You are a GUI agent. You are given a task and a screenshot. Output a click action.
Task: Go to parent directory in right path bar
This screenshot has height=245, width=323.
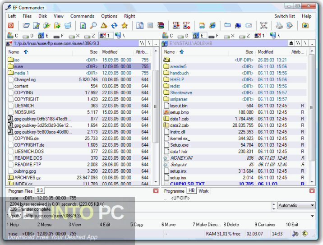pos(312,43)
